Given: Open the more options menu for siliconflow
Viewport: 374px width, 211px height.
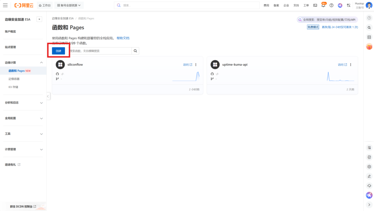Looking at the screenshot, I should [x=196, y=65].
